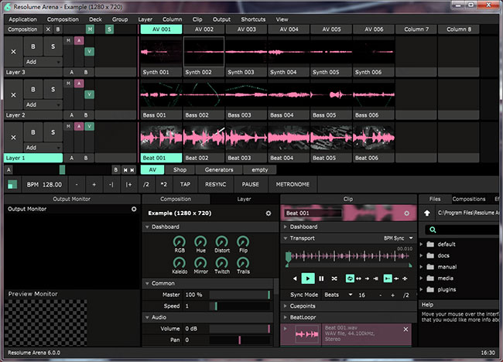Open the Add dropdown on Layer 1

click(43, 148)
